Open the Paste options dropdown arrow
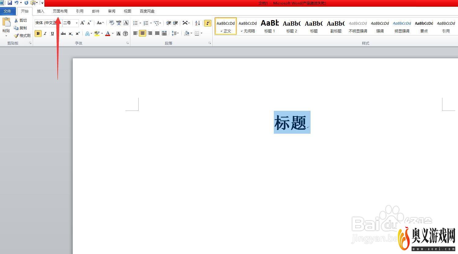Screen dimensions: 458x254 tap(6, 36)
